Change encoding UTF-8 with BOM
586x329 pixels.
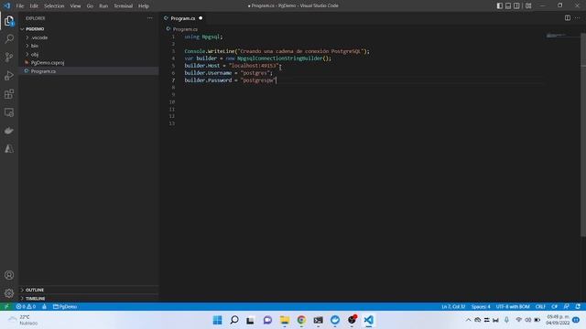[x=513, y=307]
